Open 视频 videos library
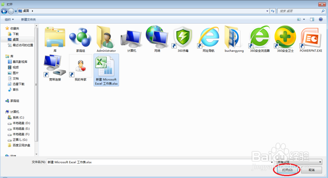 click(15, 67)
